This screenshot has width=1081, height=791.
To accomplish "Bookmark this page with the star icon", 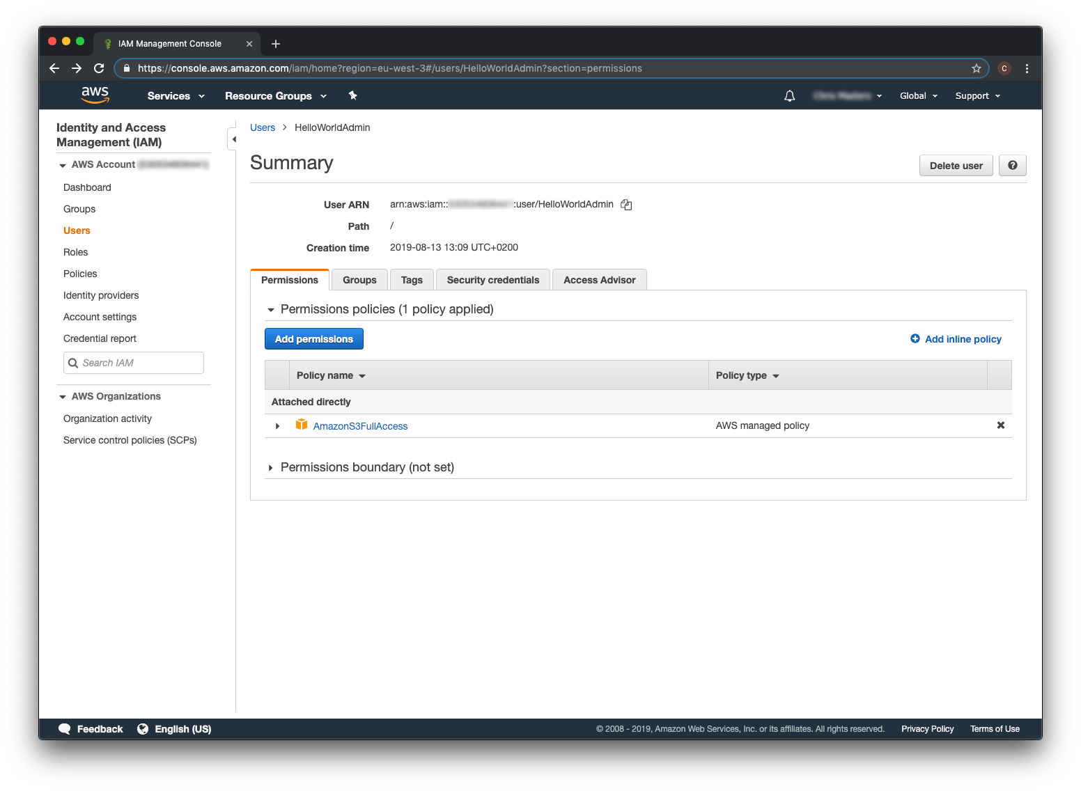I will tap(977, 68).
